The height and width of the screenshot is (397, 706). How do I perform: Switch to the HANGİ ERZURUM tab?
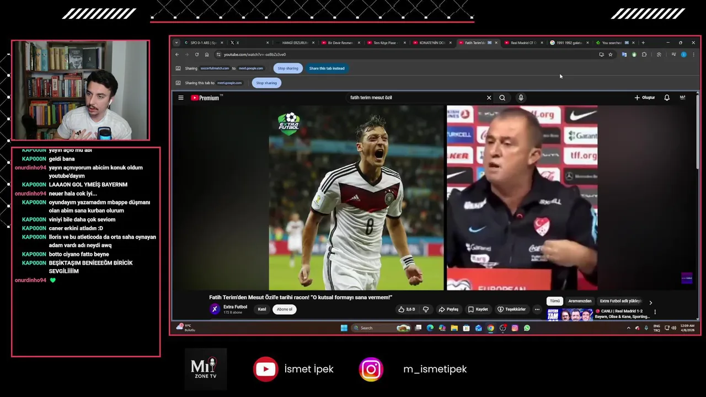pyautogui.click(x=295, y=42)
